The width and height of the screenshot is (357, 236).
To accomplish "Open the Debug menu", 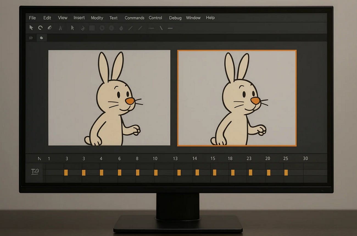I will pos(175,18).
